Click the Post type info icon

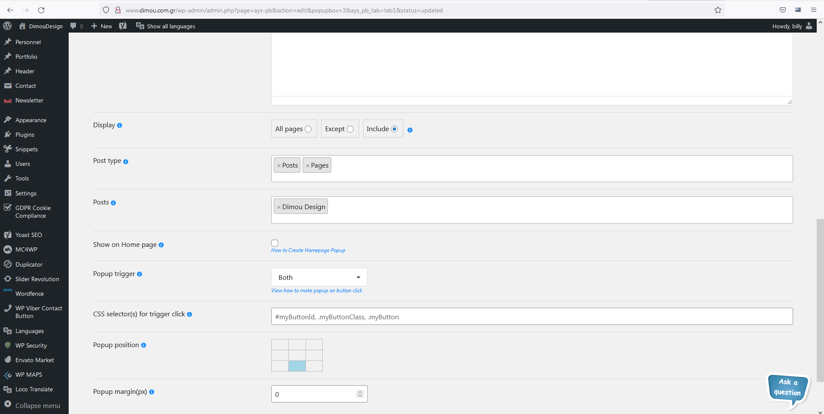point(126,162)
